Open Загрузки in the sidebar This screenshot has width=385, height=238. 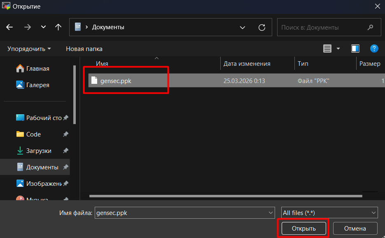click(33, 150)
